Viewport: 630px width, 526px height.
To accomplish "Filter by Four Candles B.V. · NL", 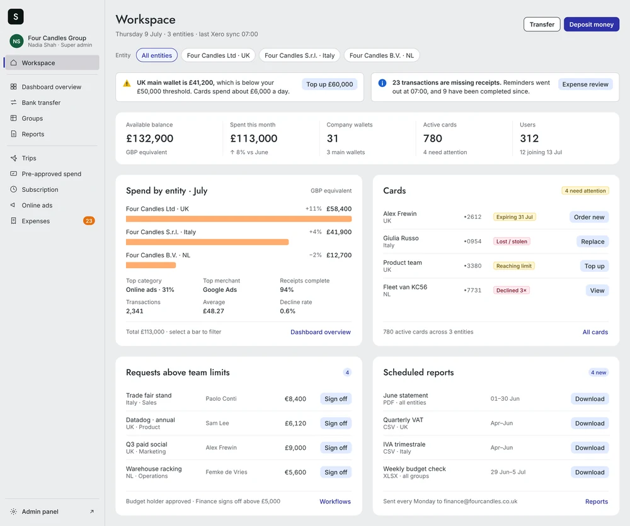I will 382,55.
